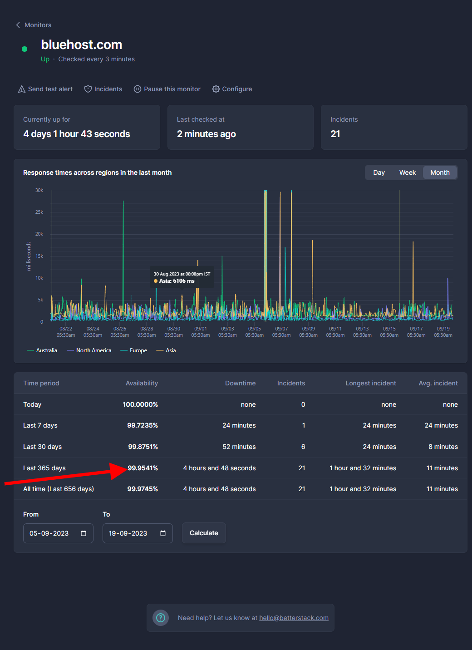This screenshot has width=472, height=650.
Task: Click the Configure gear icon
Action: (216, 89)
